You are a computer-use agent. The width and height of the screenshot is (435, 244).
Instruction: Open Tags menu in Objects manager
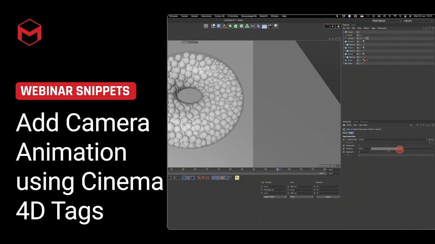373,28
